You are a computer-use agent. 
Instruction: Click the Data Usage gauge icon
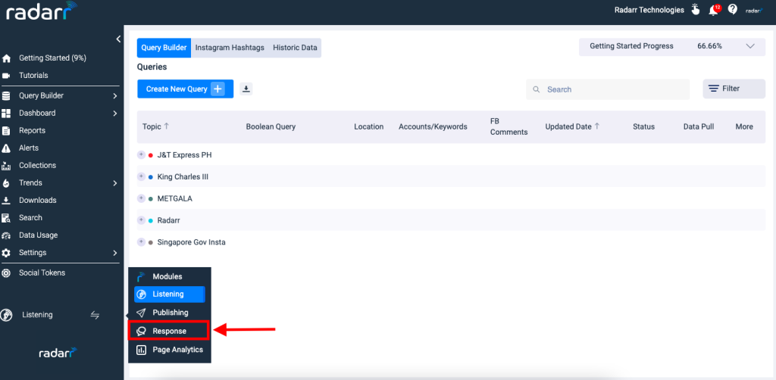[x=6, y=235]
